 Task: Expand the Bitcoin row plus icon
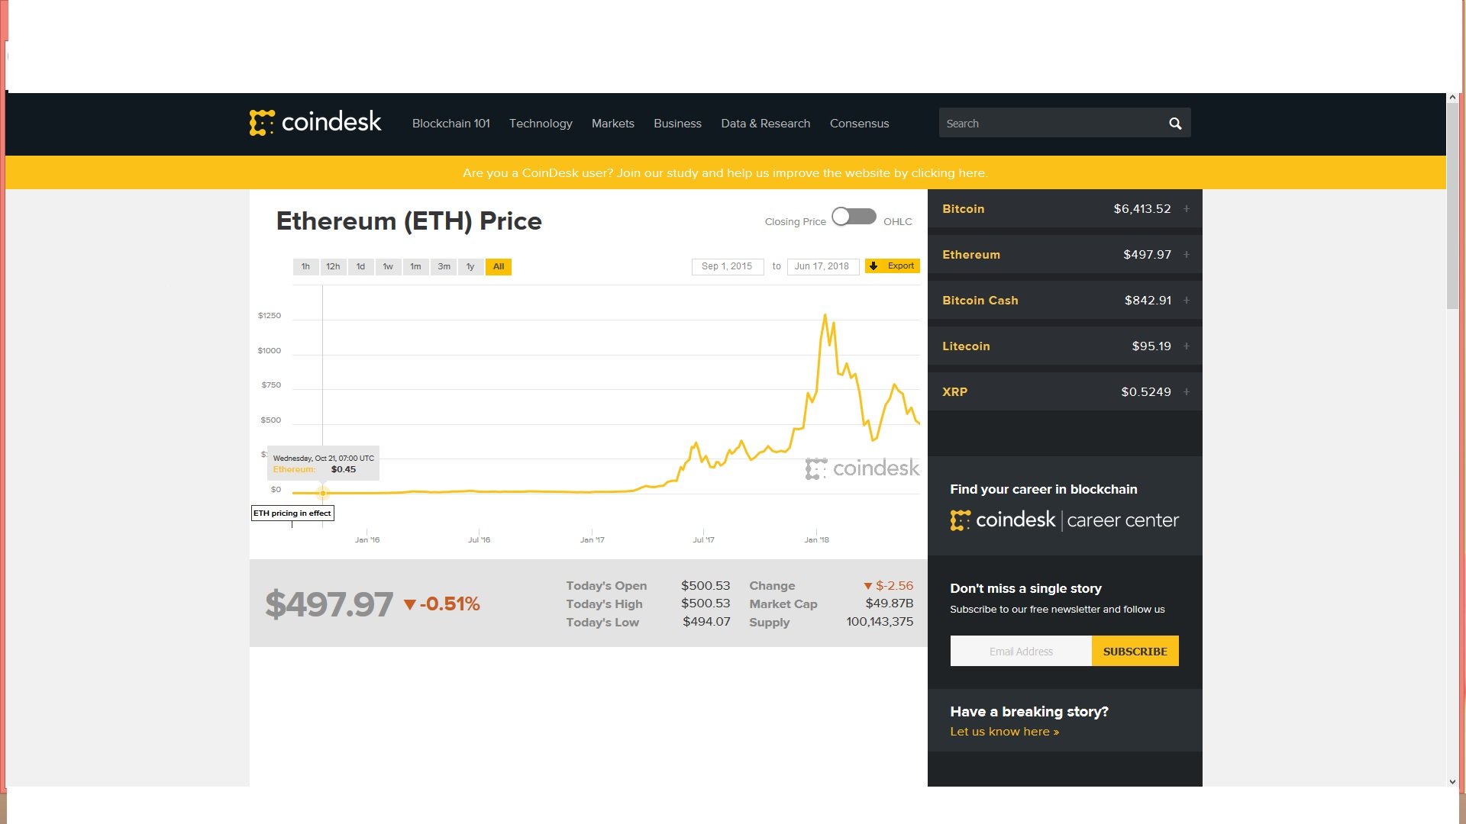[1187, 209]
